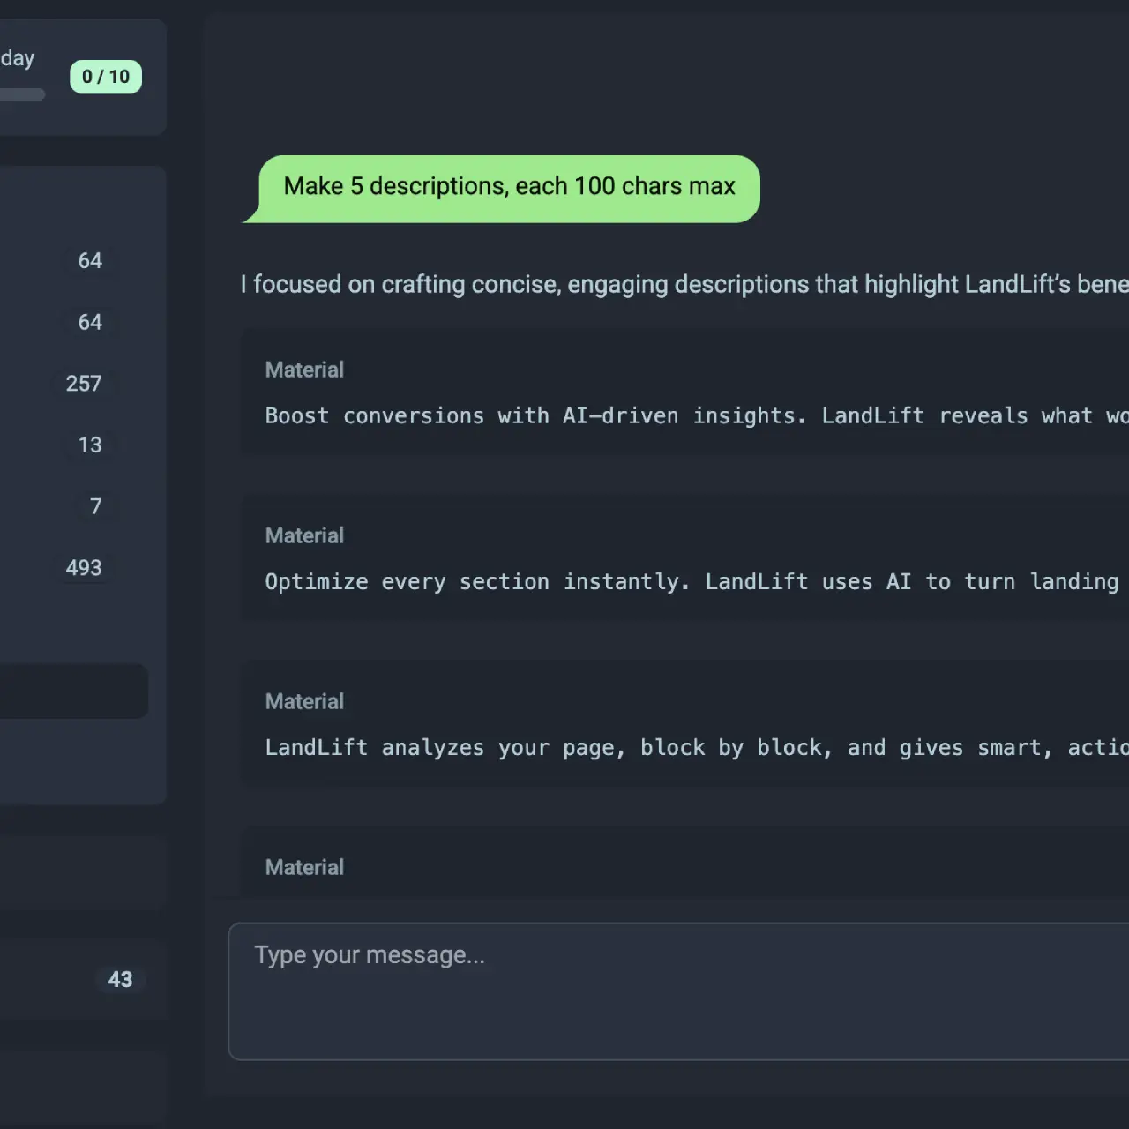Select the 'Optimize every section' description text
The width and height of the screenshot is (1129, 1129).
click(x=617, y=581)
